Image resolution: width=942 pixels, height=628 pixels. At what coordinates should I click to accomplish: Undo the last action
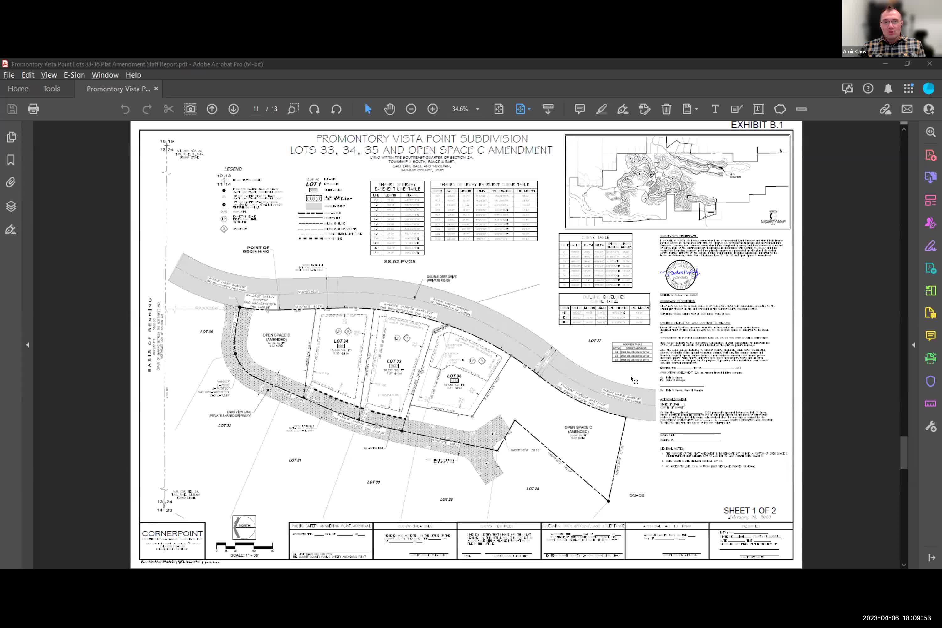click(x=125, y=109)
